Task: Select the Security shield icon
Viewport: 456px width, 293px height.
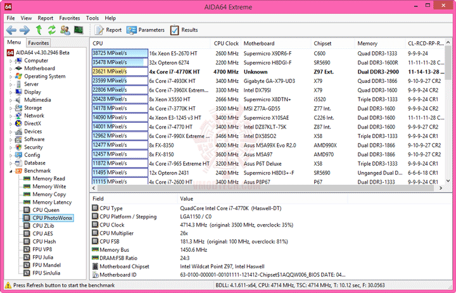Action: [18, 147]
